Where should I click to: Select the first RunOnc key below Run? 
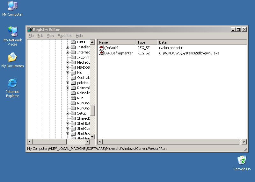(84, 103)
